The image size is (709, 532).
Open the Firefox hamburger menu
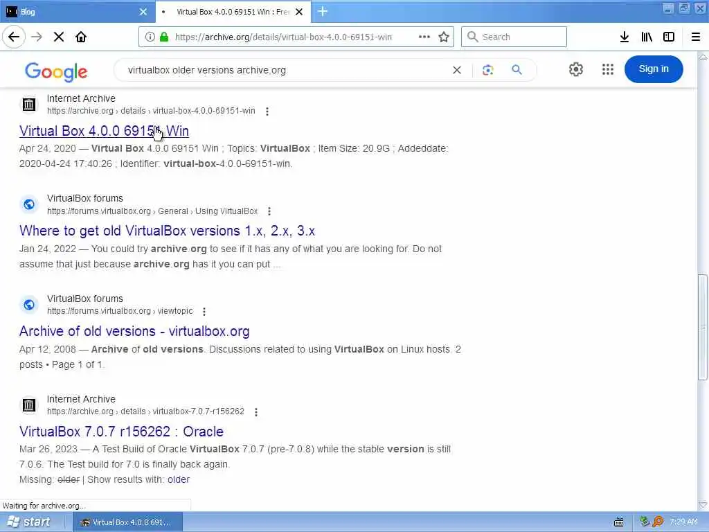click(696, 37)
